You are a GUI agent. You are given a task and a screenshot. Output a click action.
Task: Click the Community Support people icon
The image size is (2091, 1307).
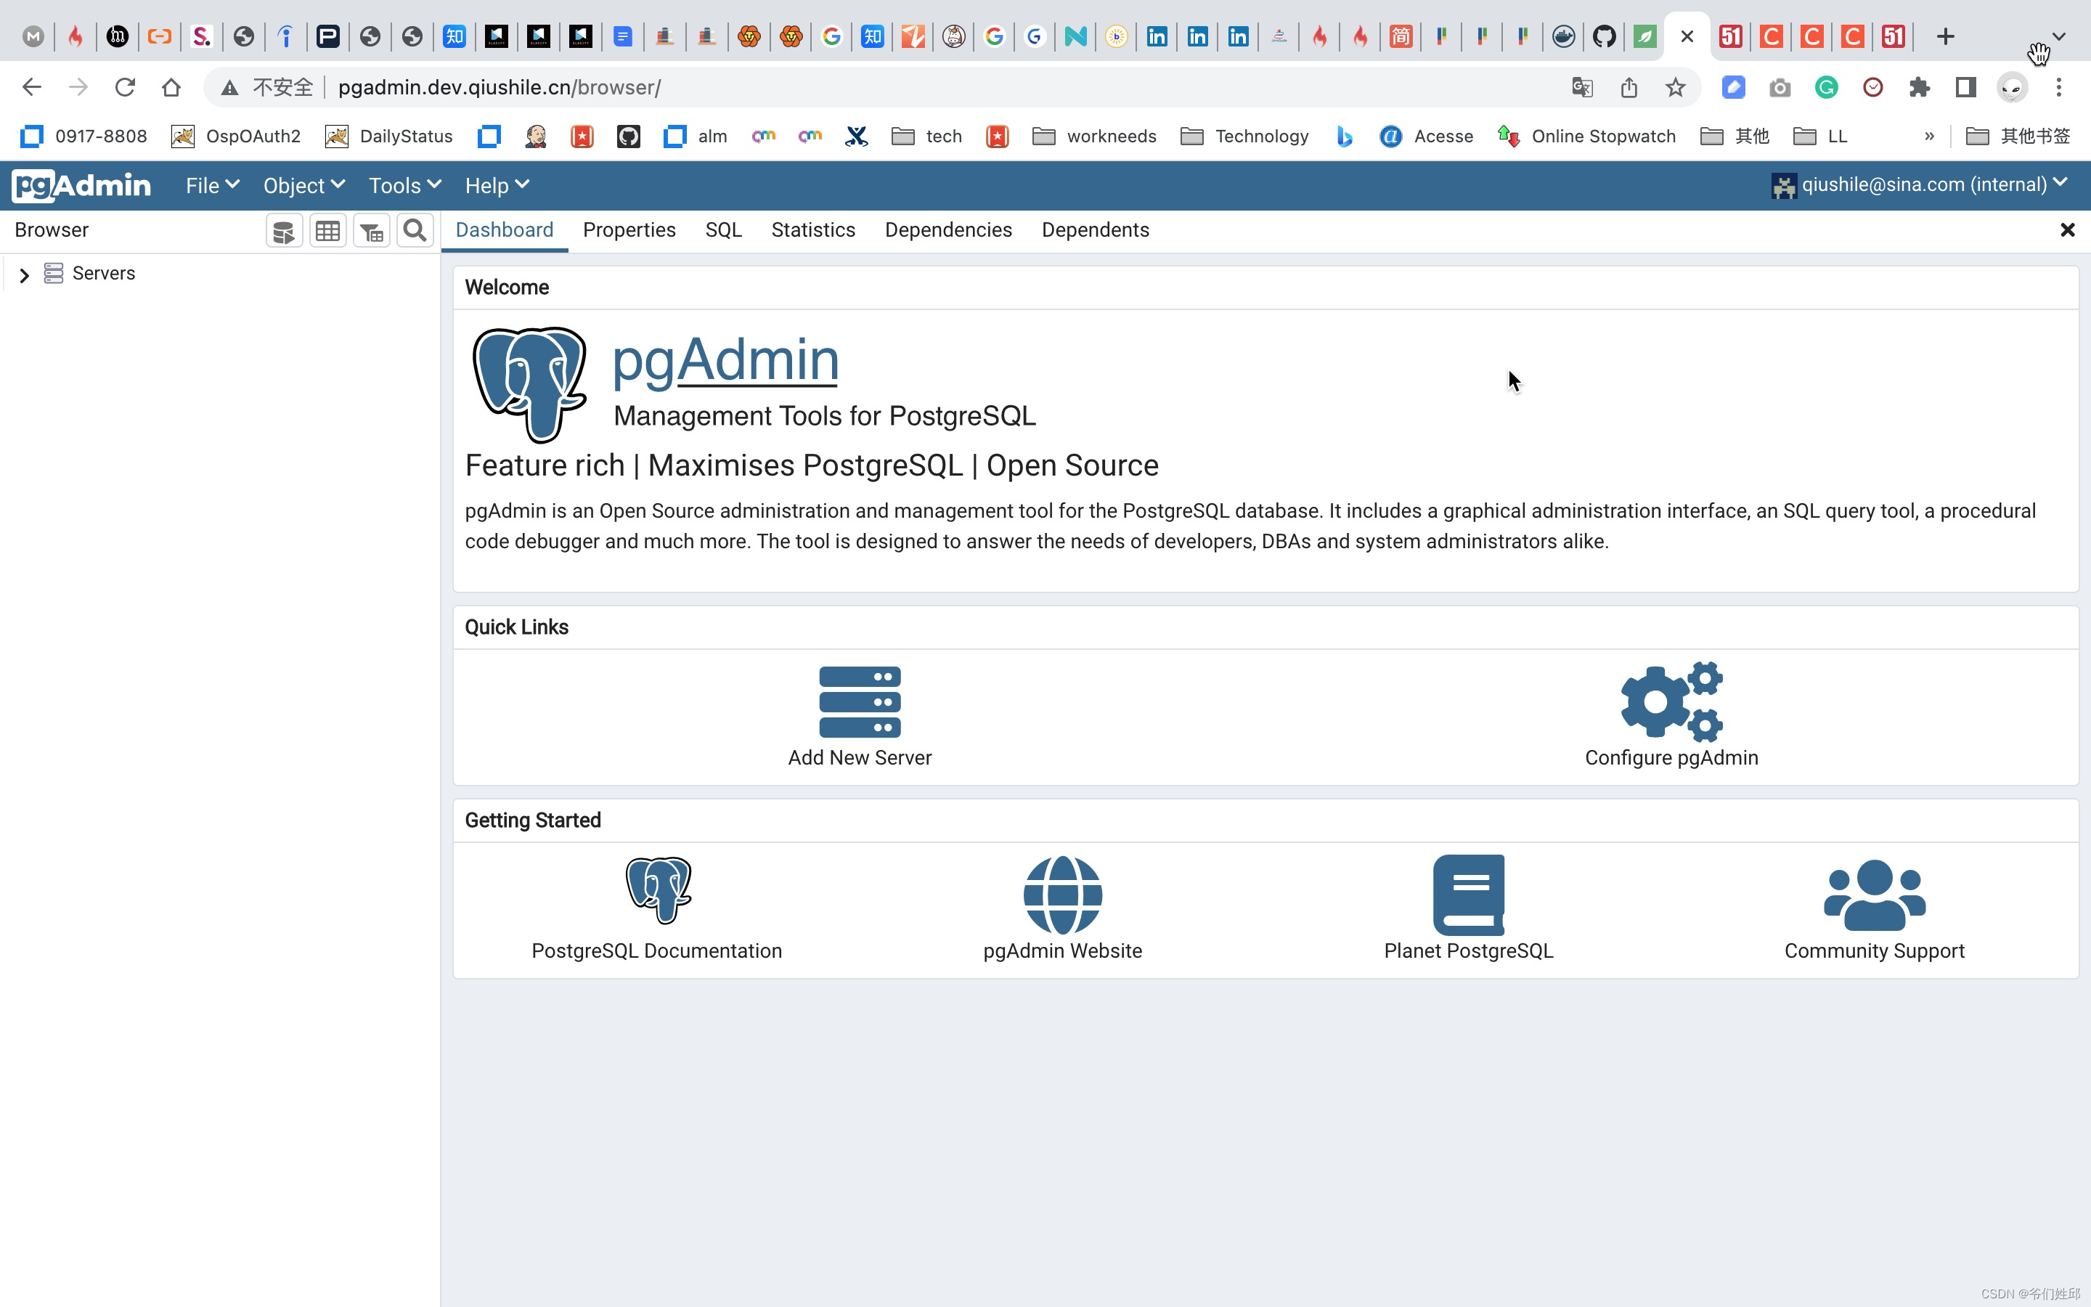pos(1873,895)
